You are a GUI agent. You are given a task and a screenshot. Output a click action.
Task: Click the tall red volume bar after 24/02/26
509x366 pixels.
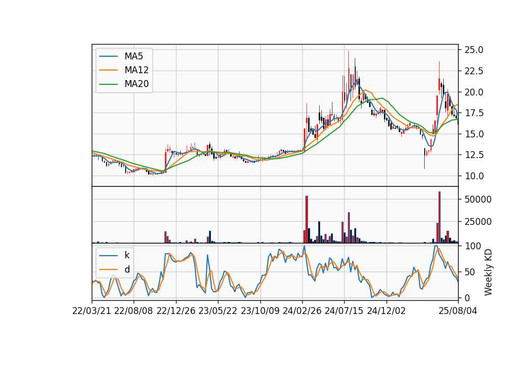tap(307, 220)
